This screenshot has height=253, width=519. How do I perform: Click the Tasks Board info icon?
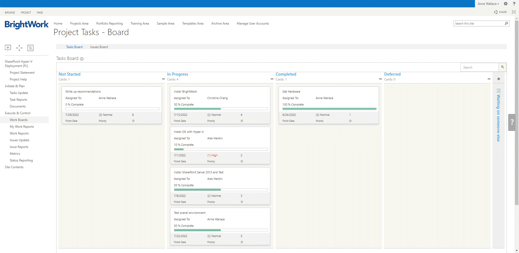tap(82, 59)
